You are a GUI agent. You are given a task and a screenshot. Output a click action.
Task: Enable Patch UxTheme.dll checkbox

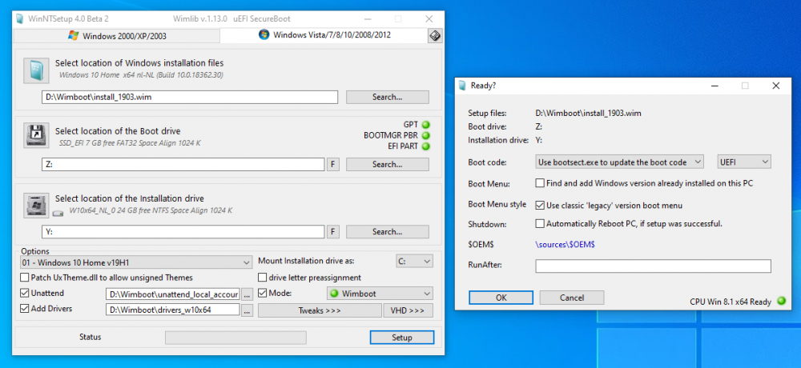pos(25,278)
